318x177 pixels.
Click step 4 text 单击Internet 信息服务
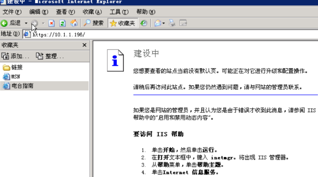[x=185, y=173]
